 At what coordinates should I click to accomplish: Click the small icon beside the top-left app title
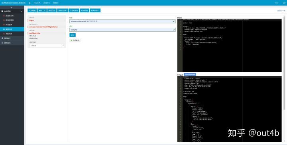pyautogui.click(x=29, y=3)
